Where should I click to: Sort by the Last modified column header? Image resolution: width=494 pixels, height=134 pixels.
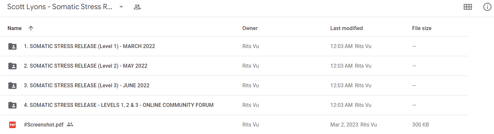[346, 28]
